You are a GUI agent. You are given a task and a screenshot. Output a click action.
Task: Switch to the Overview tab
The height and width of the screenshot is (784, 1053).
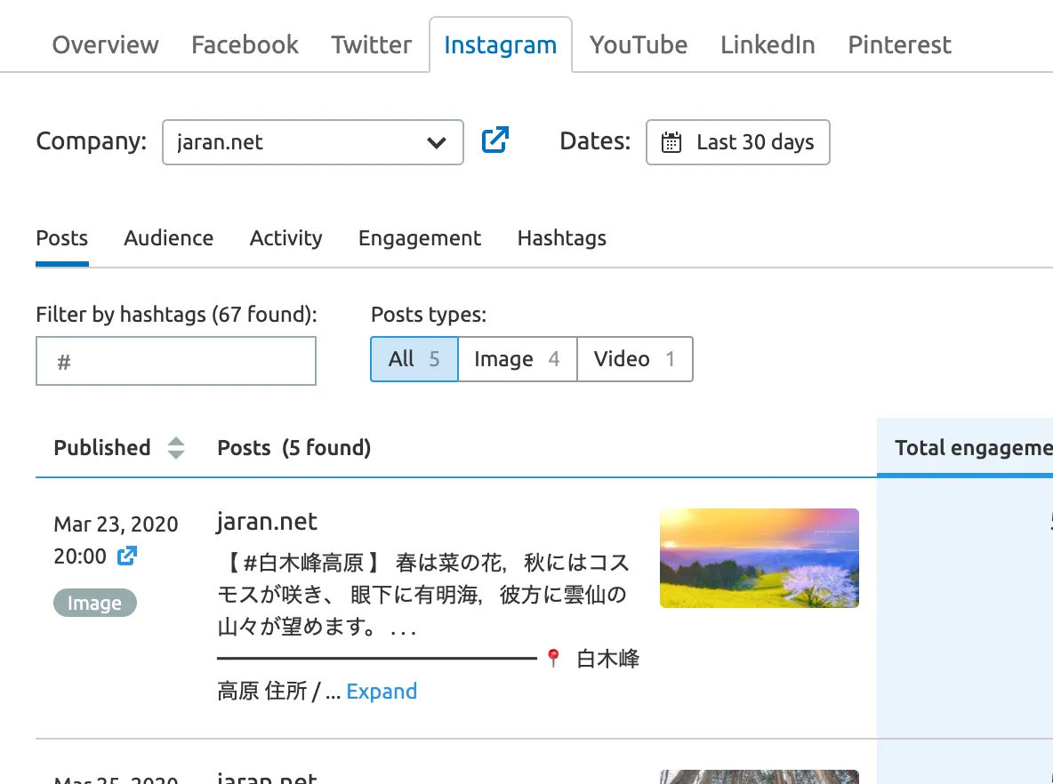pyautogui.click(x=106, y=45)
